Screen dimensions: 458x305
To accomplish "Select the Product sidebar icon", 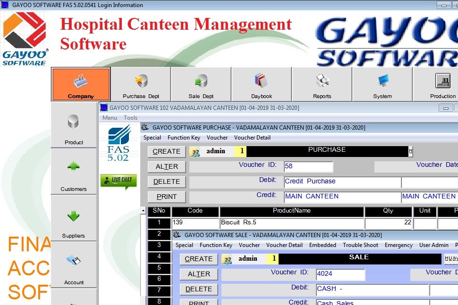I will click(x=74, y=125).
